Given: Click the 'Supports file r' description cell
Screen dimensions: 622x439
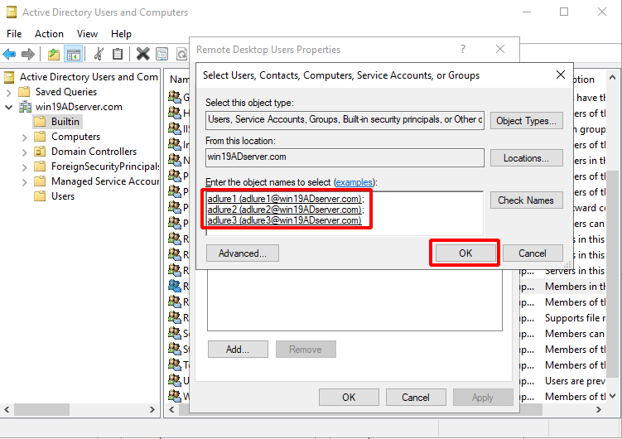Looking at the screenshot, I should click(x=575, y=318).
